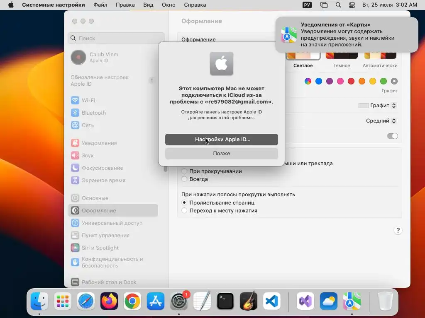Screen dimensions: 425x318
Task: Open the Wi-Fi settings icon in sidebar
Action: pos(75,100)
